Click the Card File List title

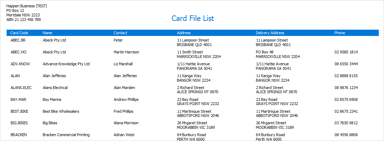tap(193, 18)
